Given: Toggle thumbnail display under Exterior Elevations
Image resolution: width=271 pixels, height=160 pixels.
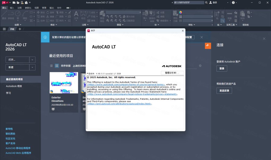Looking at the screenshot, I should (53, 109).
